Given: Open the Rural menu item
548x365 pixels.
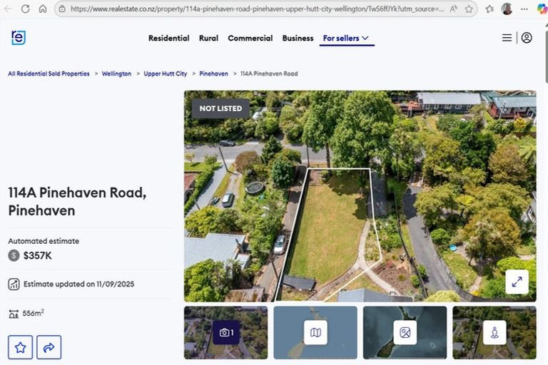Looking at the screenshot, I should (208, 38).
